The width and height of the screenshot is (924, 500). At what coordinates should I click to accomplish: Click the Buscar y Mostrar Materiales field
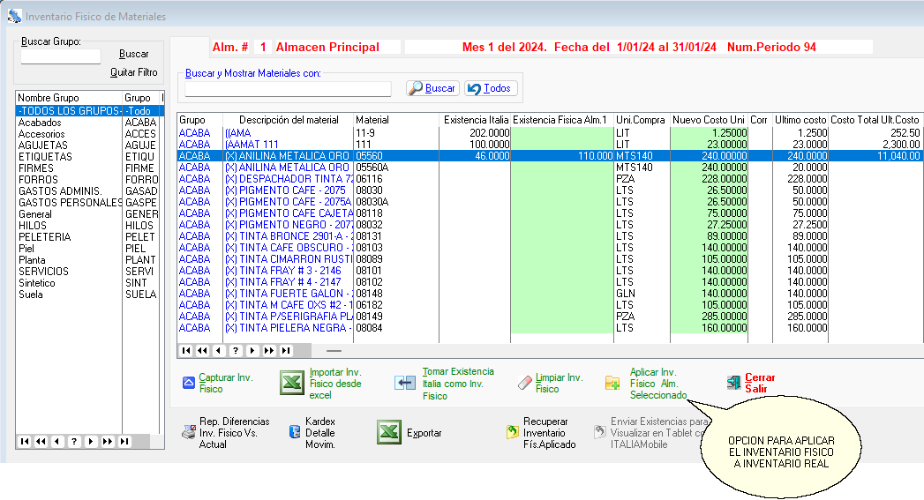[288, 88]
